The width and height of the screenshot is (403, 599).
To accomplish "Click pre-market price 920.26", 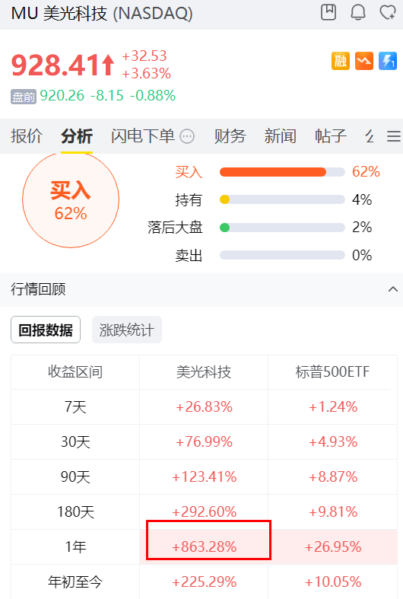I will [62, 95].
